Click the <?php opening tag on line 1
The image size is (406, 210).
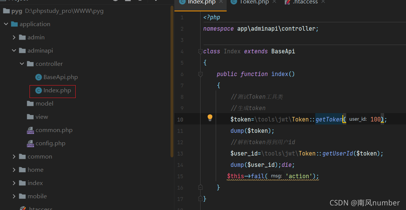point(212,17)
